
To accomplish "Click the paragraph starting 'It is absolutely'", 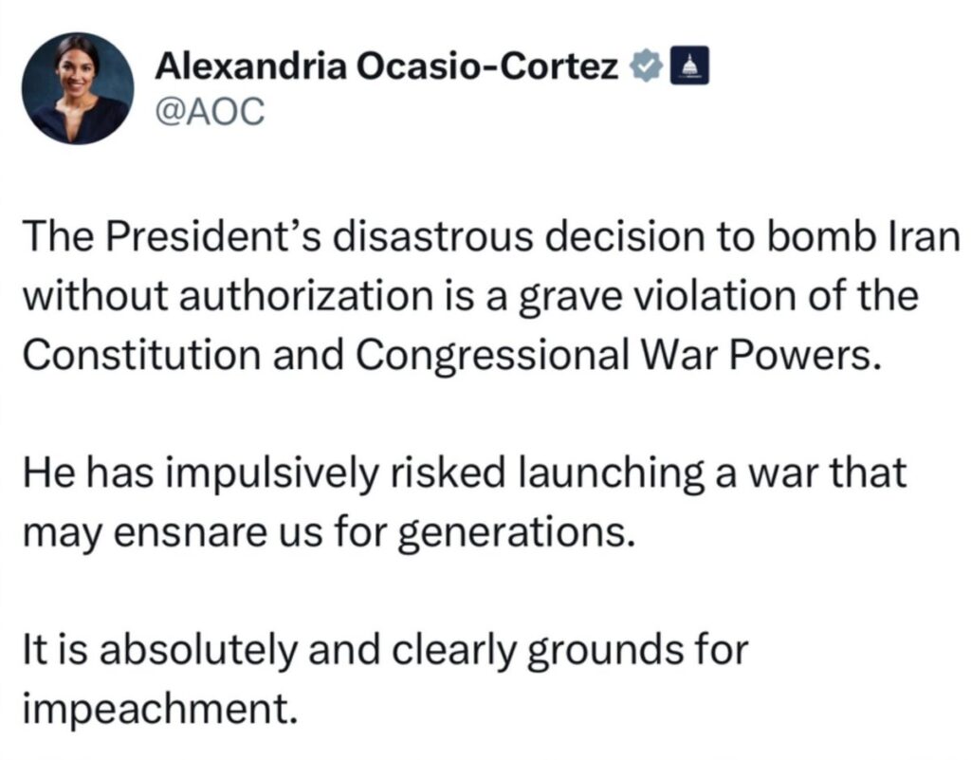I will click(x=385, y=678).
